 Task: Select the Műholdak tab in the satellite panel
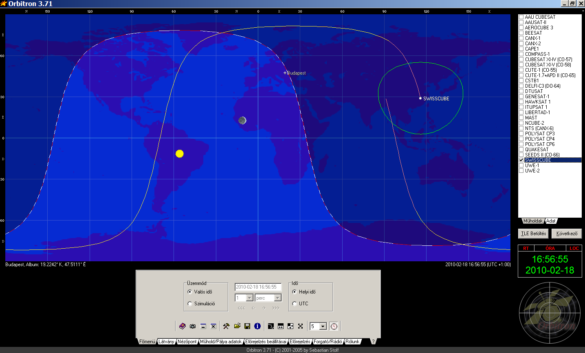pos(533,221)
